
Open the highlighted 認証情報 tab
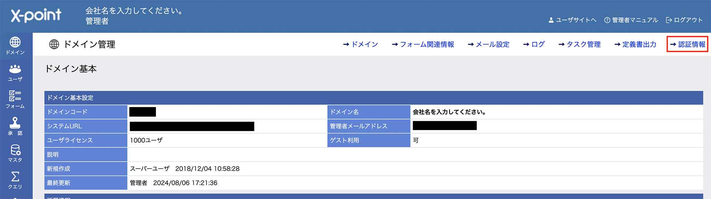[x=688, y=44]
